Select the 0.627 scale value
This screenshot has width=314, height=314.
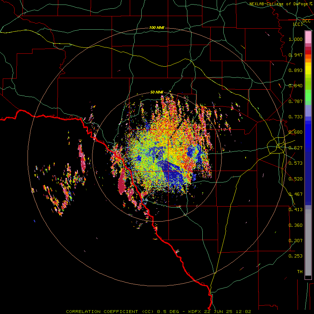click(x=296, y=148)
